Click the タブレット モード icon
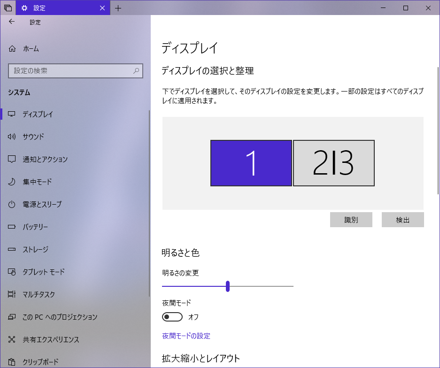 (12, 272)
